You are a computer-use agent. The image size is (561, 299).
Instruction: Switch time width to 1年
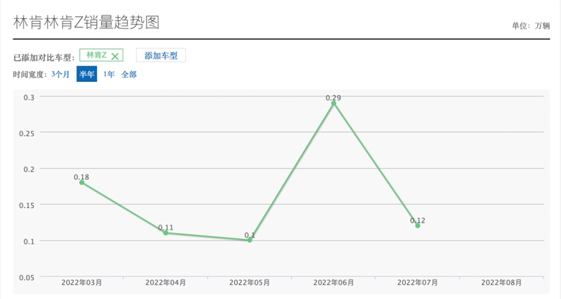(109, 74)
